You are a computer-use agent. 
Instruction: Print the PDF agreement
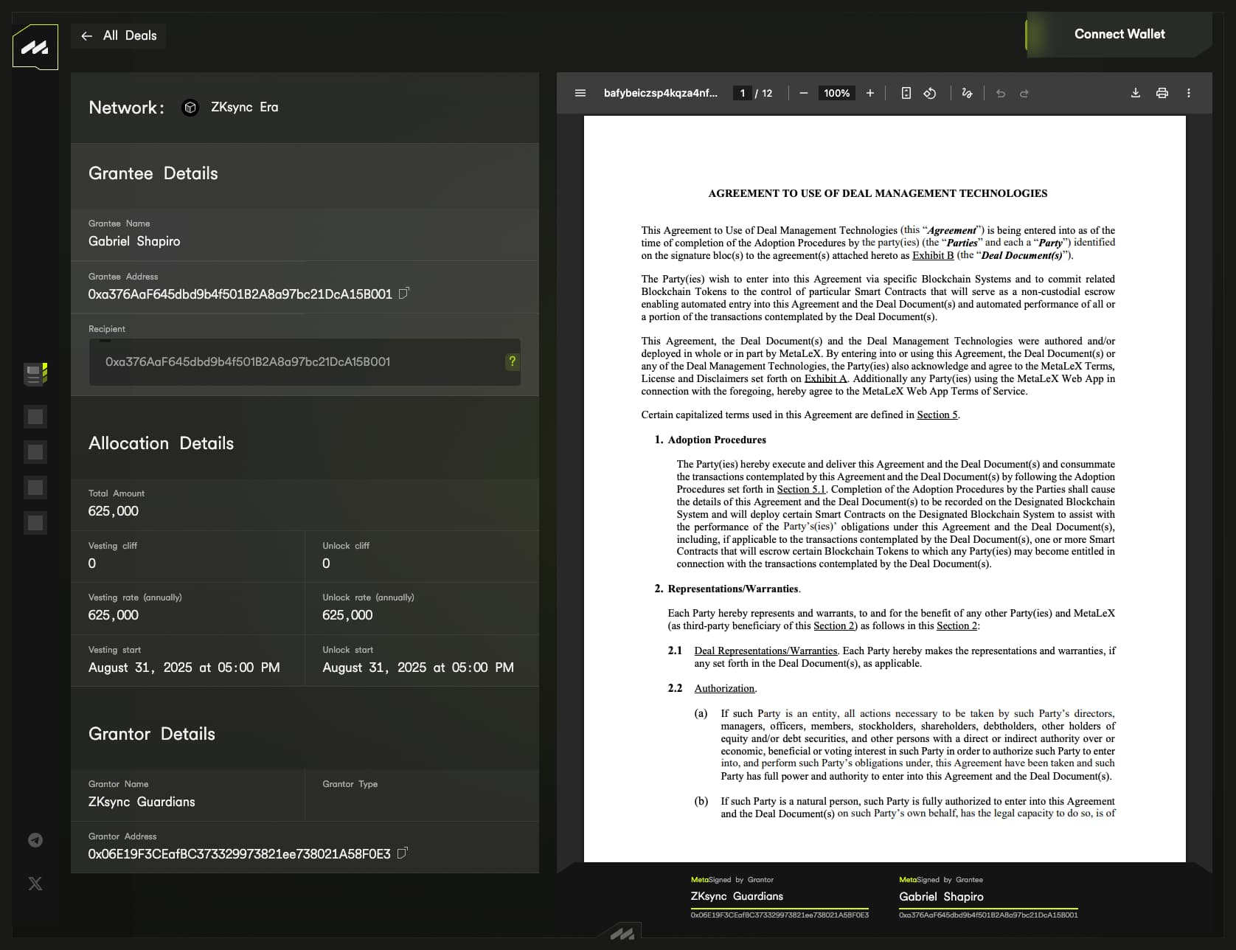point(1162,93)
